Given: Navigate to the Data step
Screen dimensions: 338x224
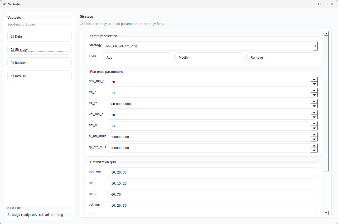Looking at the screenshot, I should click(39, 36).
